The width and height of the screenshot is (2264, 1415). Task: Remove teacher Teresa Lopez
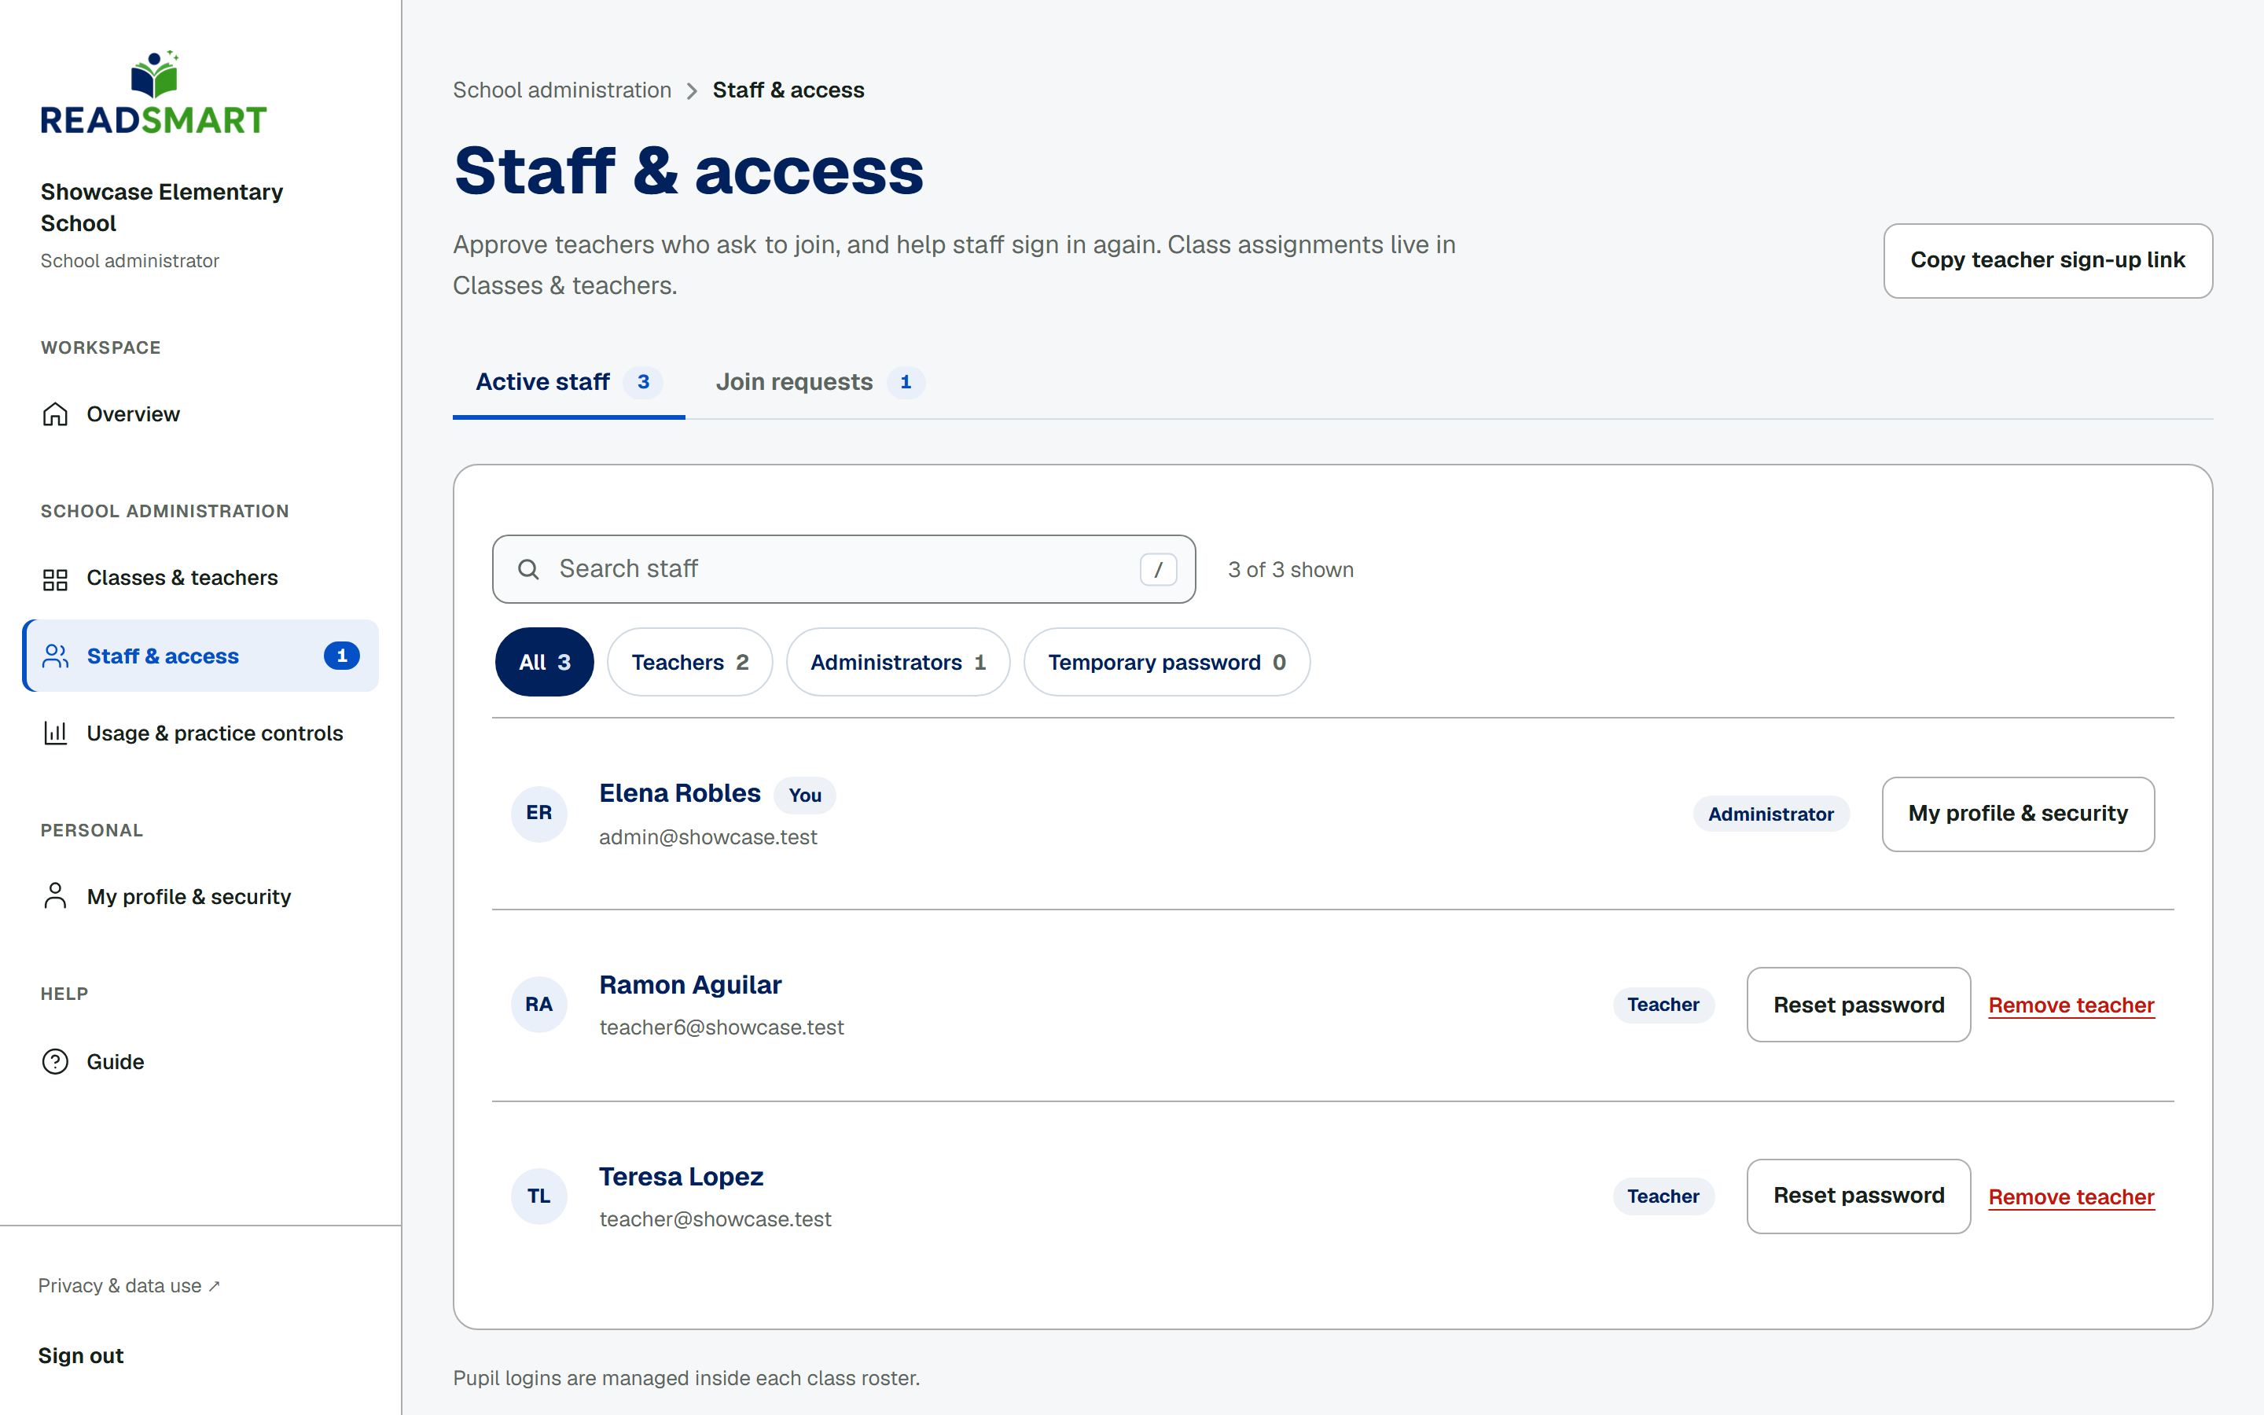(x=2071, y=1197)
